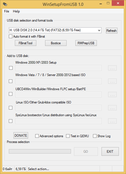Enable the UBCD4Win/WinBuilder/BartPE checkbox
The height and width of the screenshot is (174, 126).
(x=11, y=94)
